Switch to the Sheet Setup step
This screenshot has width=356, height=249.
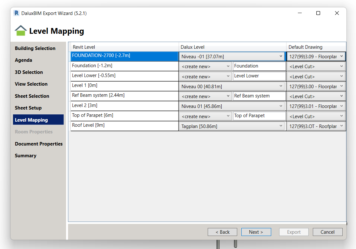pyautogui.click(x=28, y=108)
